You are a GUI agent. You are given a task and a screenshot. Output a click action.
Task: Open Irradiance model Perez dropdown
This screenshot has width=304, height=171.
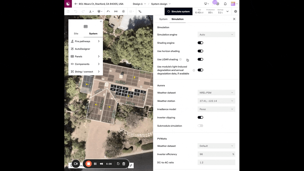(216, 109)
